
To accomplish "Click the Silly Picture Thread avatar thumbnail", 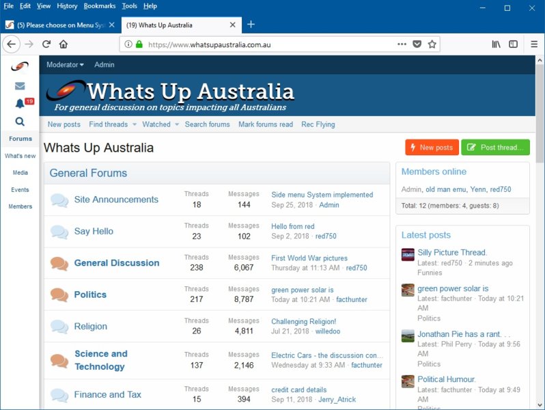I will coord(408,255).
